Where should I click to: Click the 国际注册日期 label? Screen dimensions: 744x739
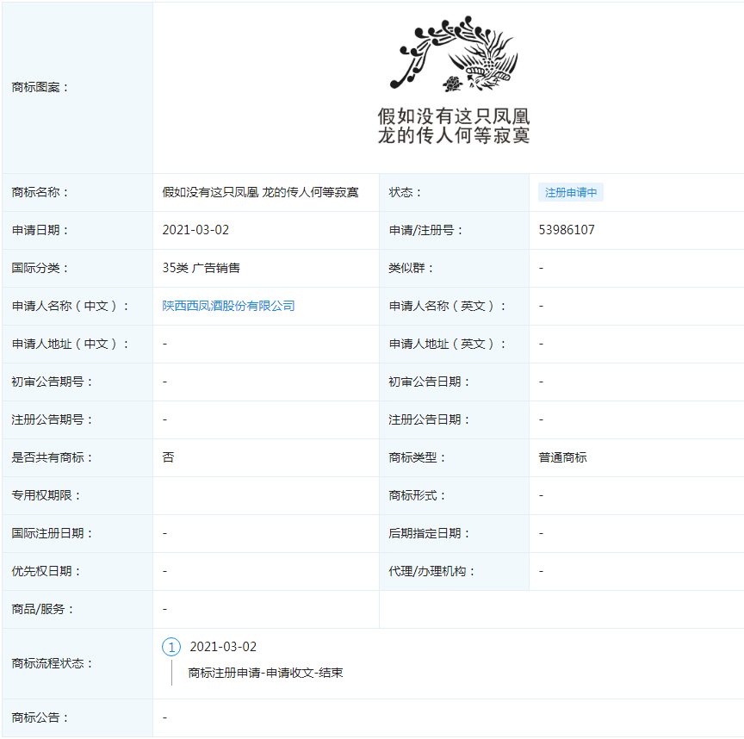[52, 533]
